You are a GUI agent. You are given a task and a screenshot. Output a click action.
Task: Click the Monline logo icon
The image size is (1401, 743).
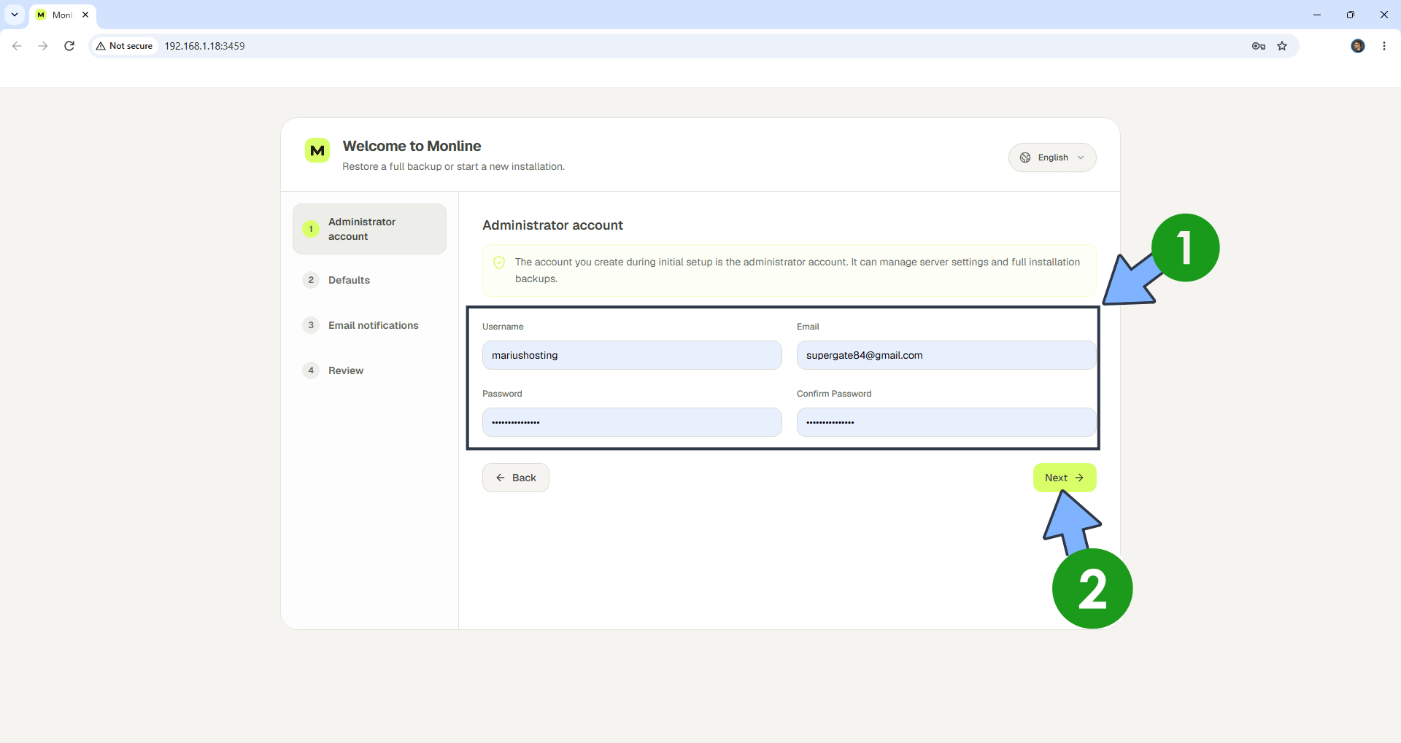pos(317,151)
